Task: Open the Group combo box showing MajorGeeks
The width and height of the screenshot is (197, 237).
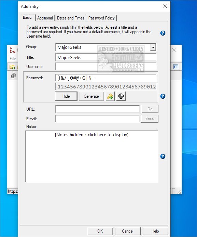Action: pos(106,47)
